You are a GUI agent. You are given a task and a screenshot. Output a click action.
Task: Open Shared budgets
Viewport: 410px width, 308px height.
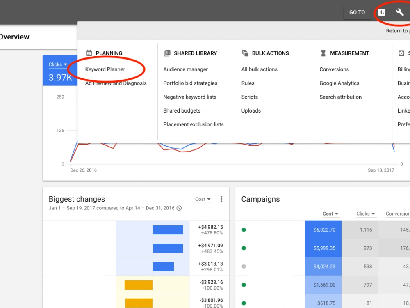[182, 110]
